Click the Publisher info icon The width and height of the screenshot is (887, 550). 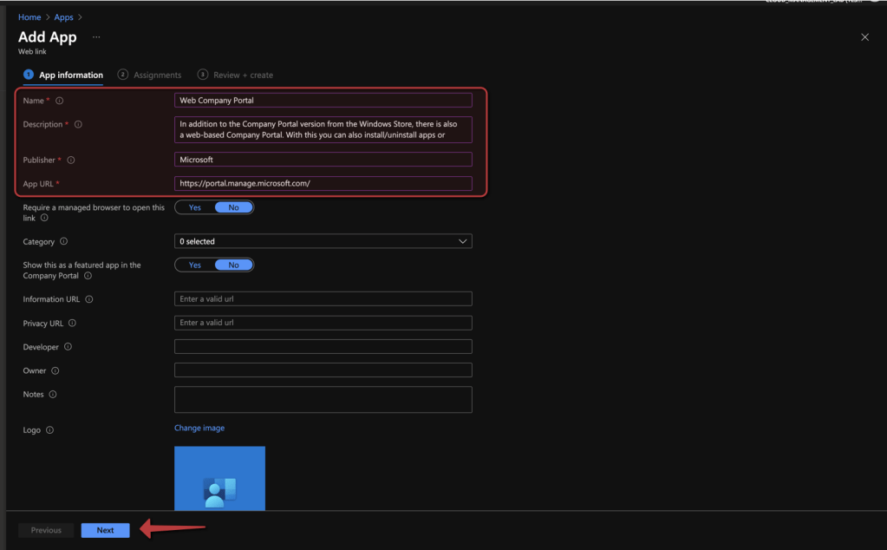tap(71, 160)
